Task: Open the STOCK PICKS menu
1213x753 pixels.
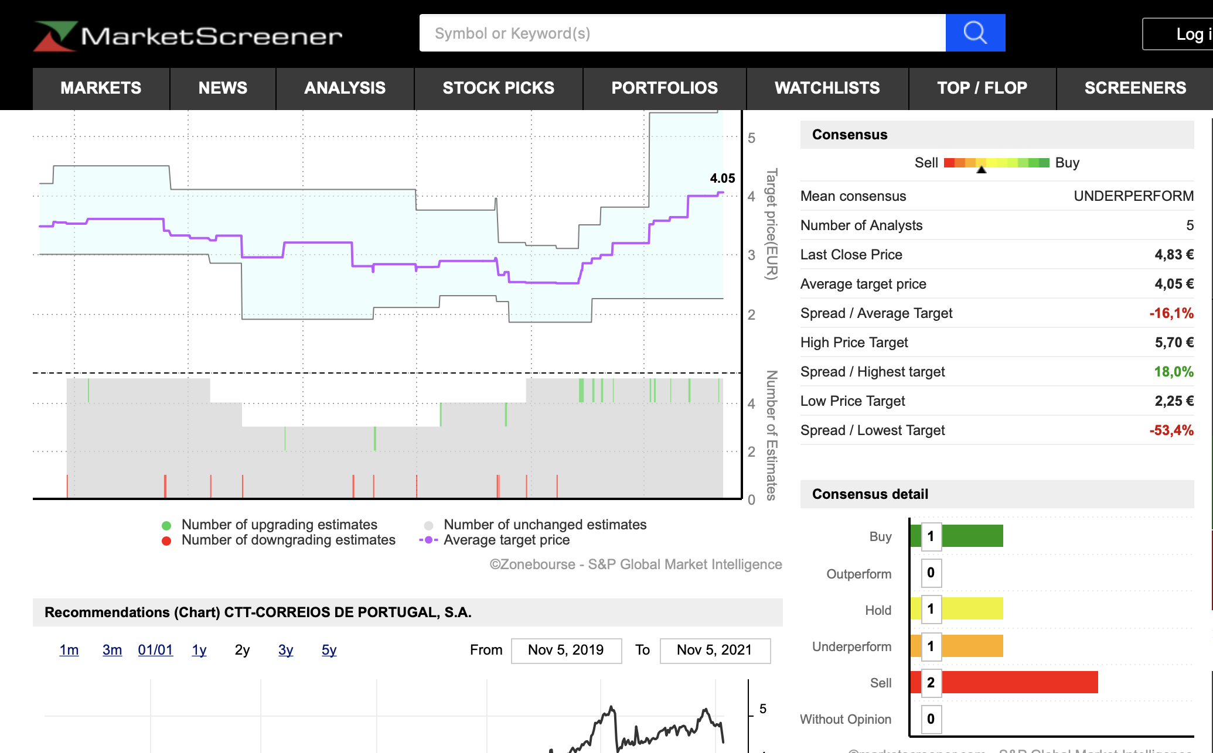Action: click(498, 88)
